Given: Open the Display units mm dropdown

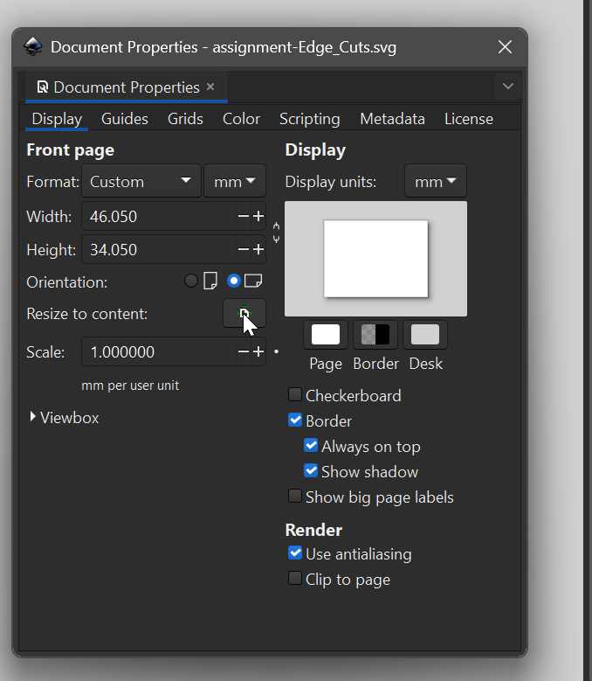Looking at the screenshot, I should point(435,181).
